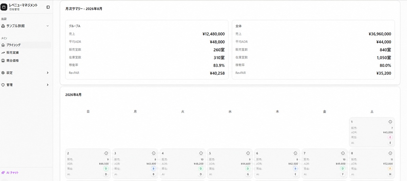Collapse the sidebar using panel toggle icon
This screenshot has width=407, height=181.
(x=48, y=7)
